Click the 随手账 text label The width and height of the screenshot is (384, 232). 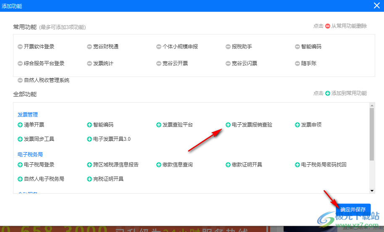308,63
